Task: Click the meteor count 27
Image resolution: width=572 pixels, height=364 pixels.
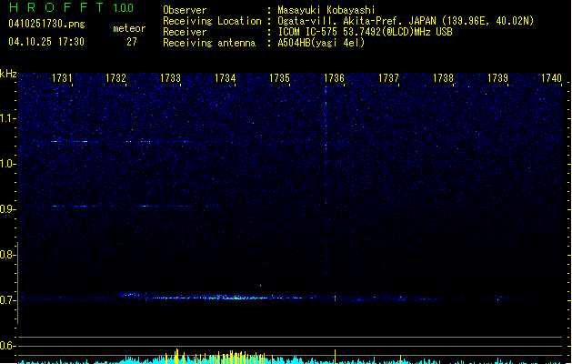Action: click(x=132, y=42)
